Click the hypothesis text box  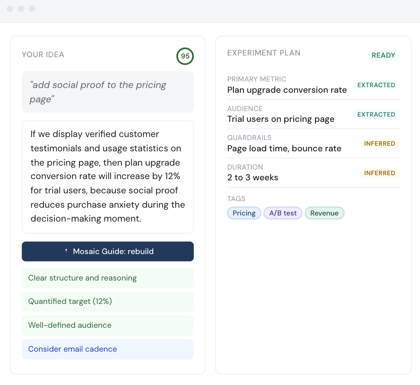coord(108,176)
